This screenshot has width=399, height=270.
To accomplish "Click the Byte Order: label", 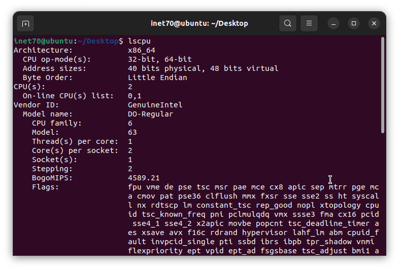I will click(48, 78).
